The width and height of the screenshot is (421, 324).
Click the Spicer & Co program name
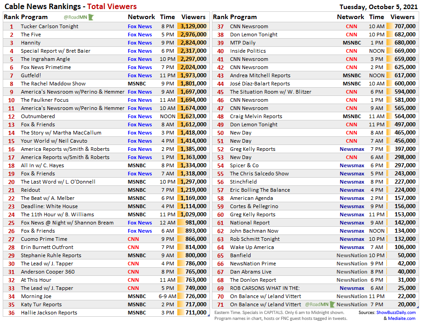click(244, 165)
